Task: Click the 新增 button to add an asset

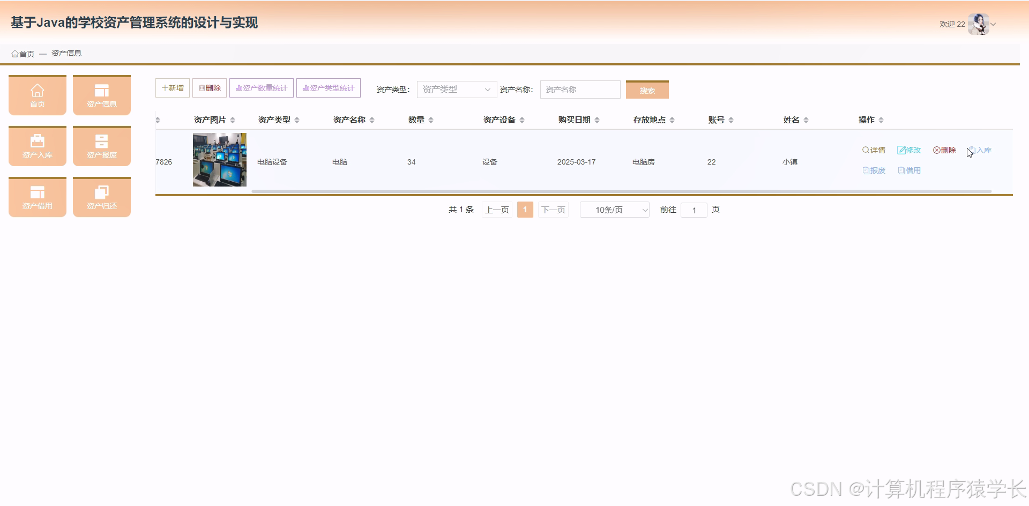Action: [x=172, y=87]
